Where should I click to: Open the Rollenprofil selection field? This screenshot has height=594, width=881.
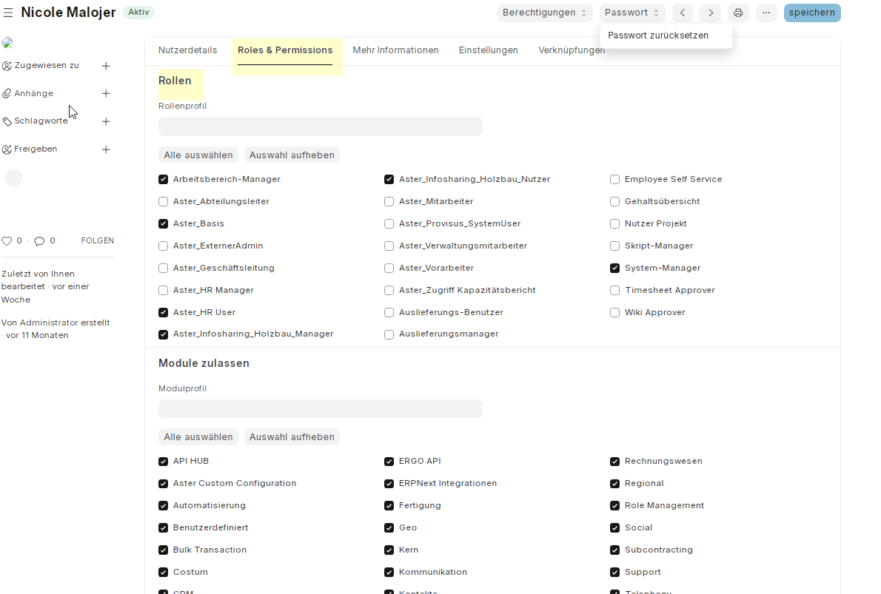pyautogui.click(x=320, y=126)
